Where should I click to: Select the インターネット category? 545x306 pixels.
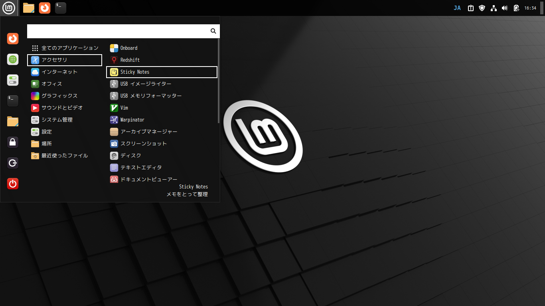point(65,72)
